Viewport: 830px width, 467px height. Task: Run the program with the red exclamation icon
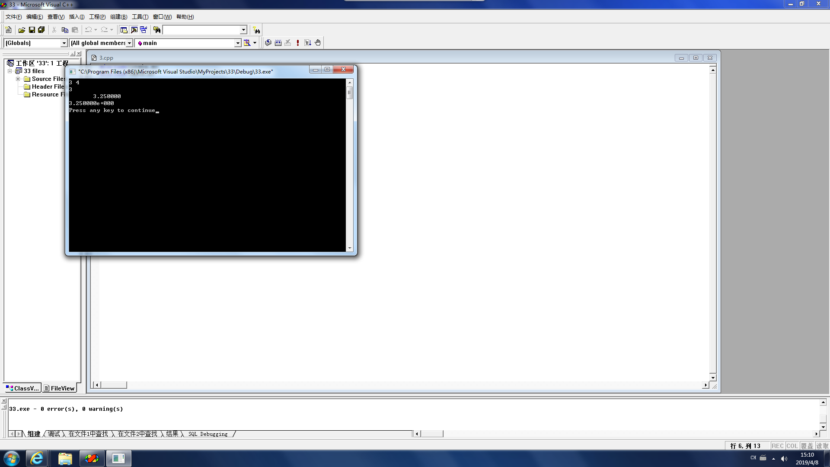coord(298,43)
